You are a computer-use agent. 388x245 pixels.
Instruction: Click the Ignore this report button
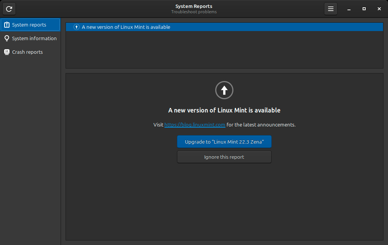click(x=224, y=157)
